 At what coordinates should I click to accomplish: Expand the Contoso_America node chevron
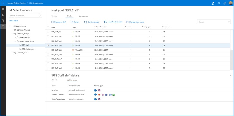pyautogui.click(x=13, y=30)
